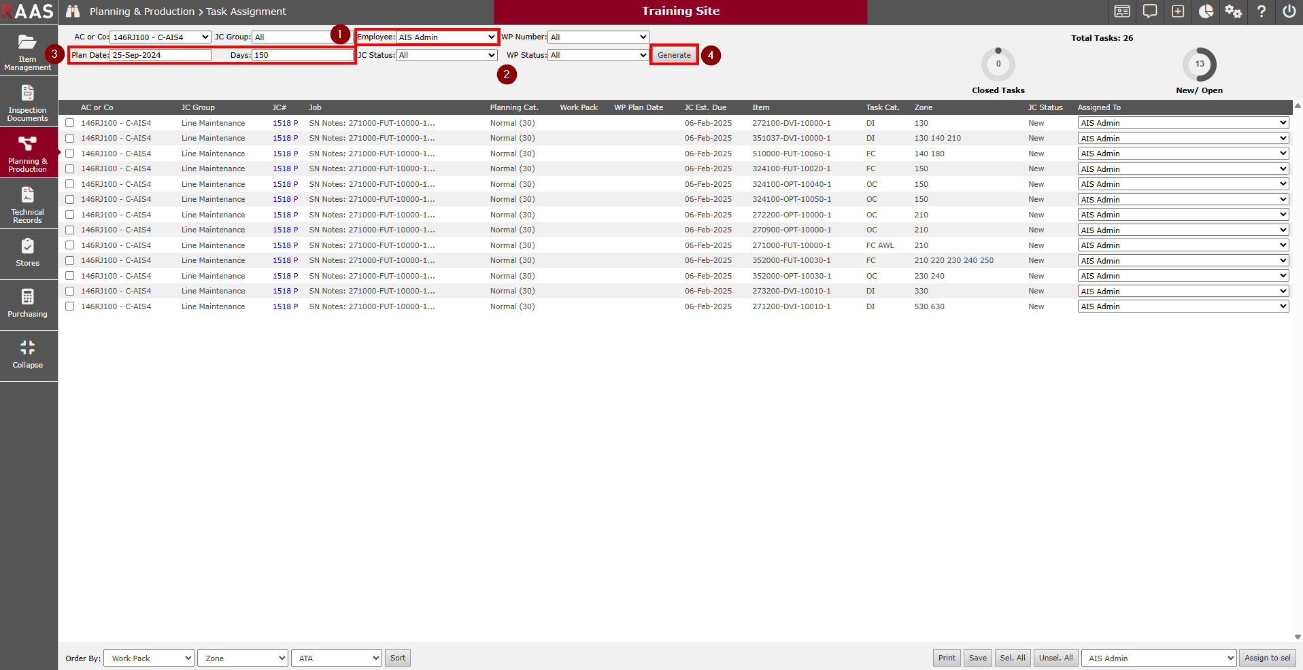Viewport: 1303px width, 670px height.
Task: Open the JC Status dropdown
Action: [446, 55]
